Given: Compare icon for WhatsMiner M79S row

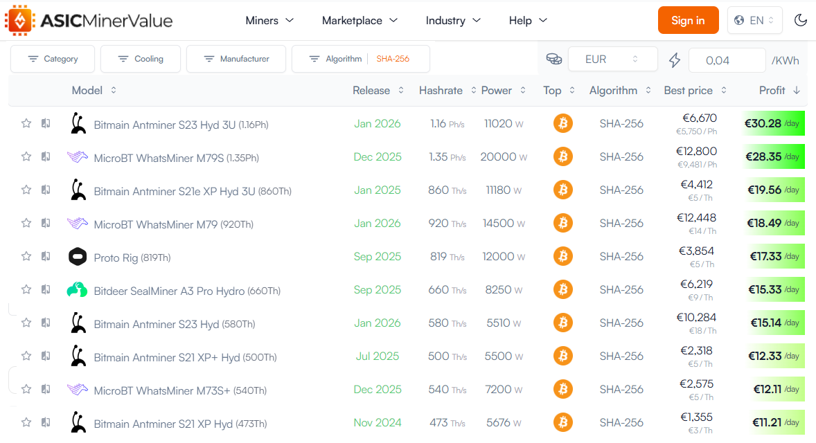Looking at the screenshot, I should coord(46,156).
